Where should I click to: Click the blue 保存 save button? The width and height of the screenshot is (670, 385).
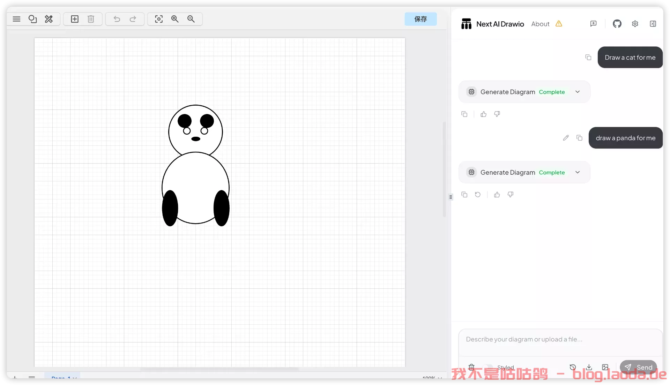(x=420, y=19)
